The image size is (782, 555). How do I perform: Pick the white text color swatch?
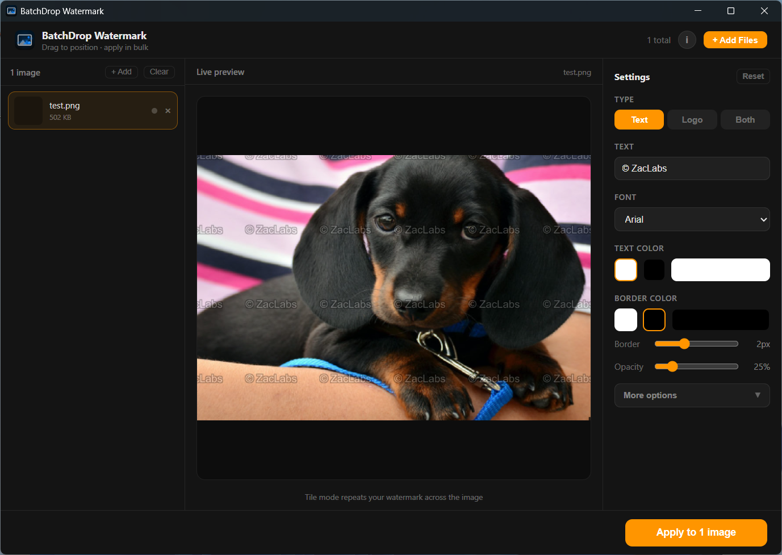point(626,270)
